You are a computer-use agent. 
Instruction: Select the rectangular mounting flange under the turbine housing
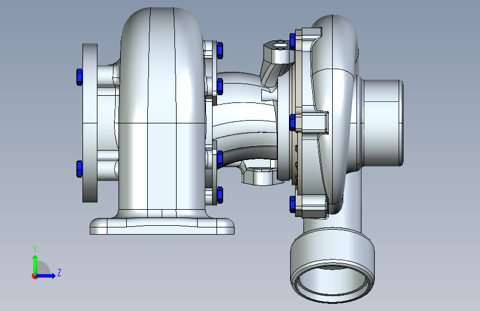tap(162, 226)
